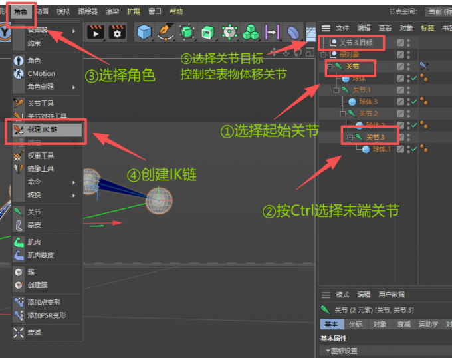Open Attribute Manager 用户数据 menu
The height and width of the screenshot is (358, 452).
coord(392,295)
